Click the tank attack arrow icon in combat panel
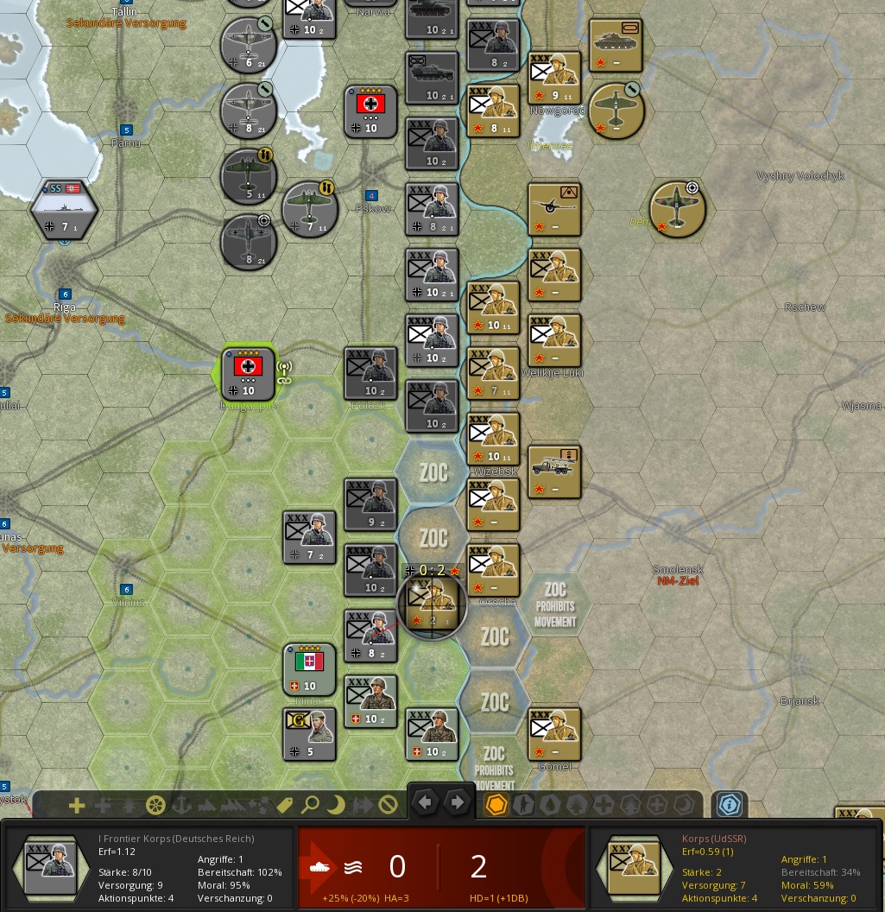Screen dimensions: 885x912 [319, 868]
